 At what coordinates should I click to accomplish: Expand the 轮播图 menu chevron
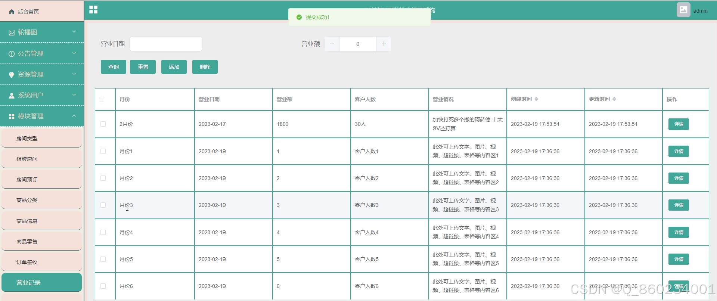(74, 32)
